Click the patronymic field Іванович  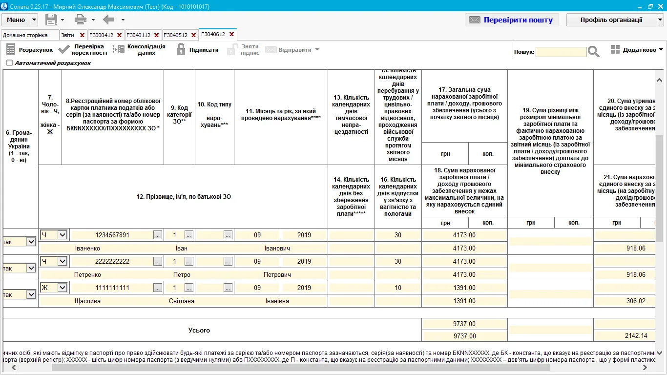pos(277,248)
